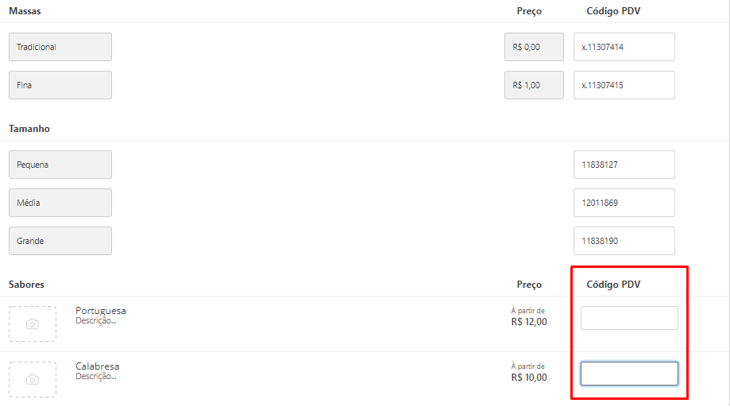Click the R$ 0,00 price field
This screenshot has height=407, width=730.
coord(534,47)
